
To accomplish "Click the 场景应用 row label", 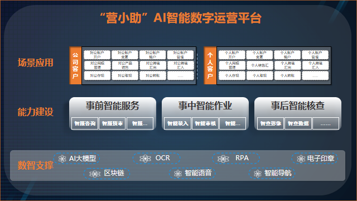I will [x=36, y=63].
